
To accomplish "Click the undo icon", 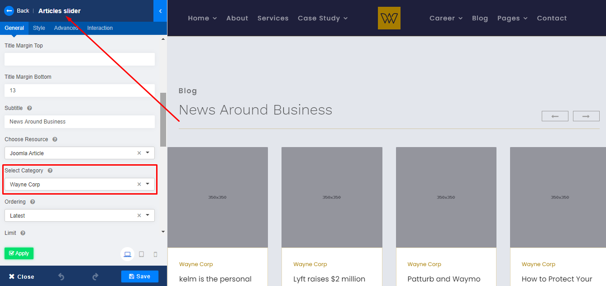I will click(x=61, y=276).
